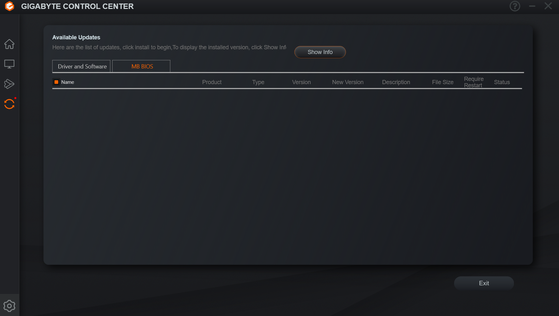Click the Status column header
The image size is (559, 316).
pyautogui.click(x=502, y=82)
